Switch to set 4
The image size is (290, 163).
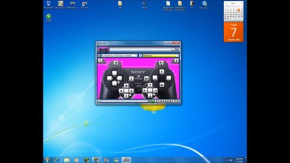tap(164, 101)
